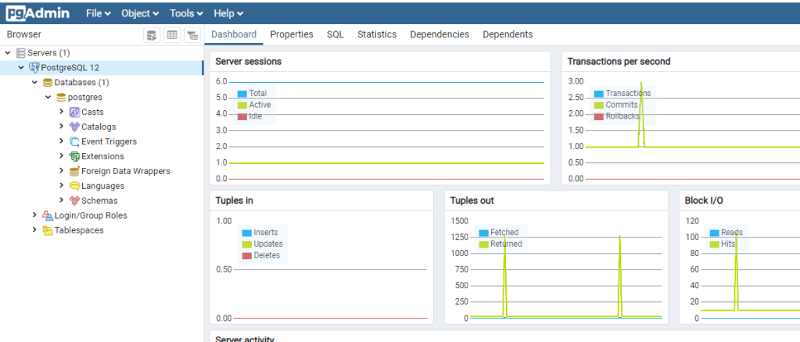The height and width of the screenshot is (342, 800).
Task: Select the postgres database in tree
Action: (x=84, y=98)
